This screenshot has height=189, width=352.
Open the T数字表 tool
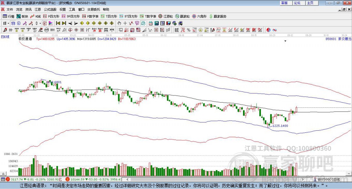point(148,16)
